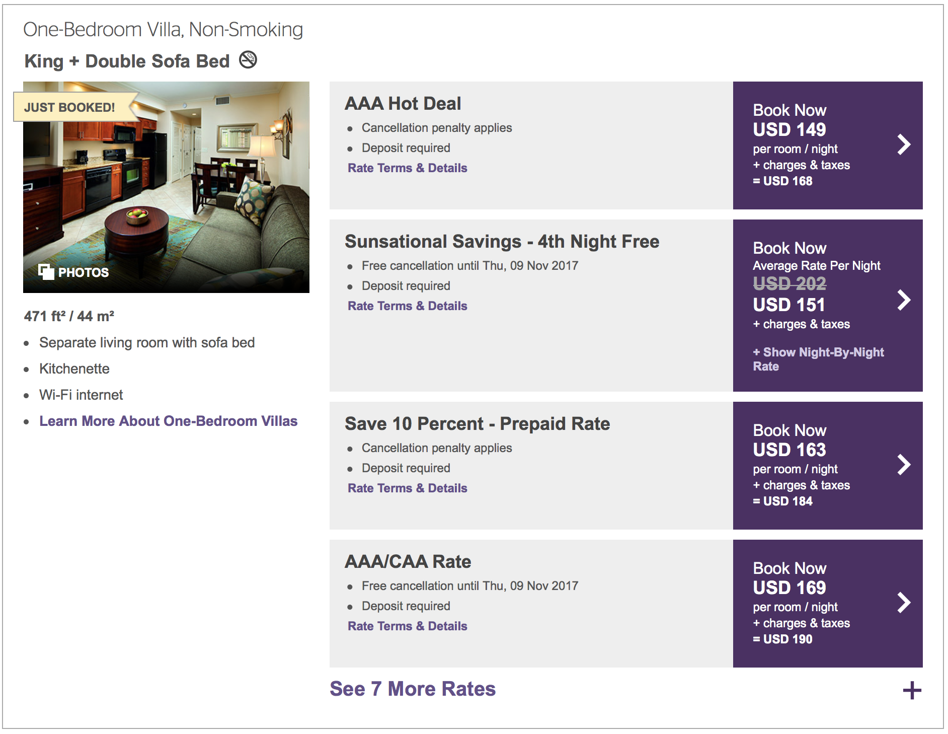
Task: Book Now at USD 151 average rate
Action: pos(828,306)
